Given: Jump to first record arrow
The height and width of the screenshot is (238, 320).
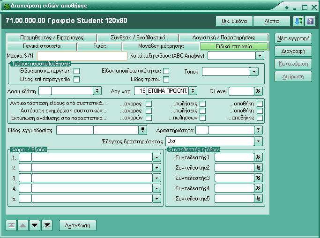Looking at the screenshot, I should (x=11, y=225).
